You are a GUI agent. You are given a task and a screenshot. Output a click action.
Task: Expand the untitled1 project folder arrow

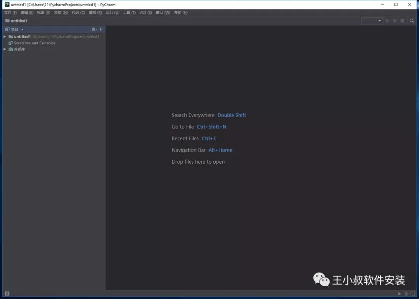pos(5,36)
